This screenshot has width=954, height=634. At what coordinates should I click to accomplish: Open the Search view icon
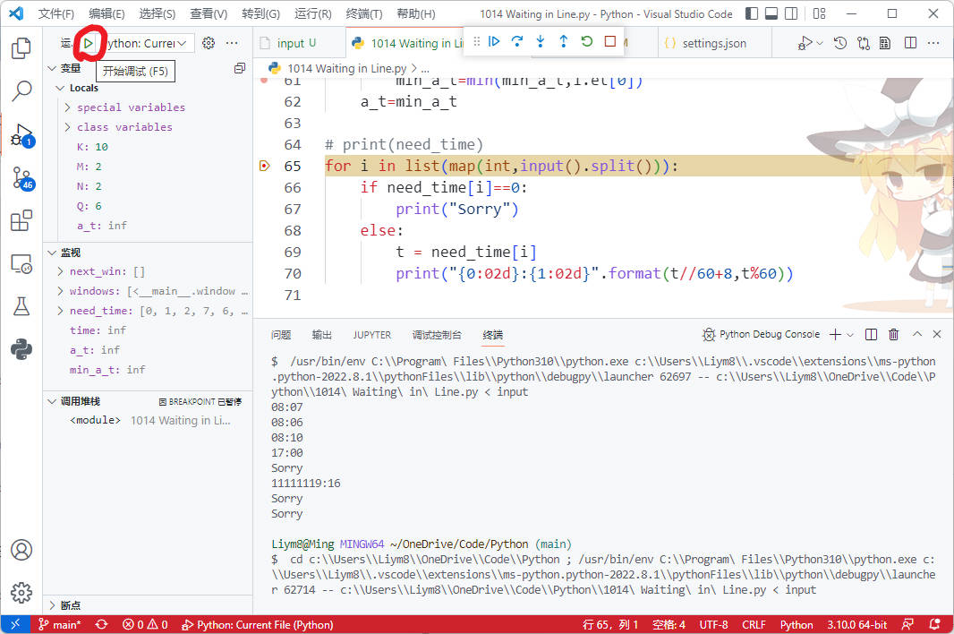coord(21,90)
